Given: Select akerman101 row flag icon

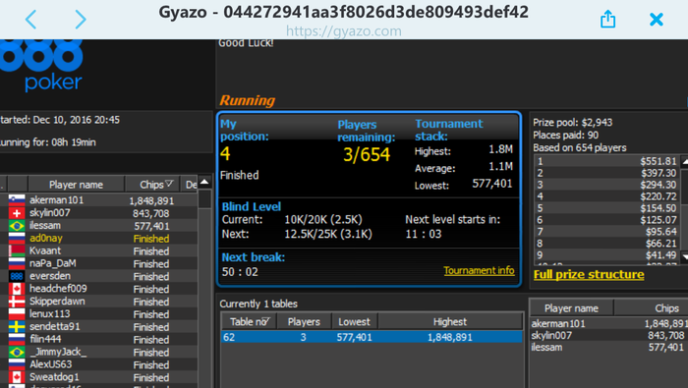Looking at the screenshot, I should [17, 200].
